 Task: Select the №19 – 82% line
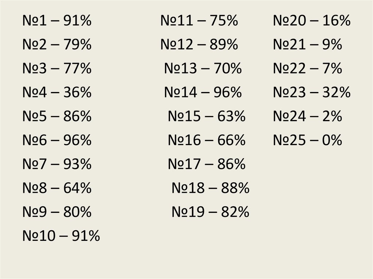pyautogui.click(x=211, y=212)
